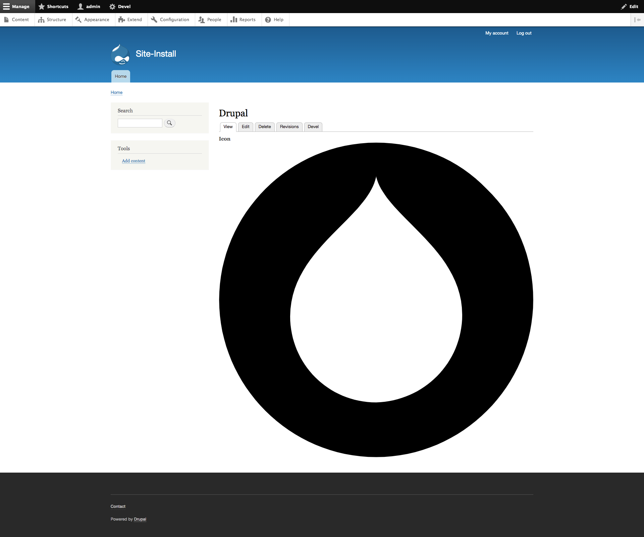Viewport: 644px width, 537px height.
Task: Click the search magnifier button
Action: pyautogui.click(x=169, y=123)
